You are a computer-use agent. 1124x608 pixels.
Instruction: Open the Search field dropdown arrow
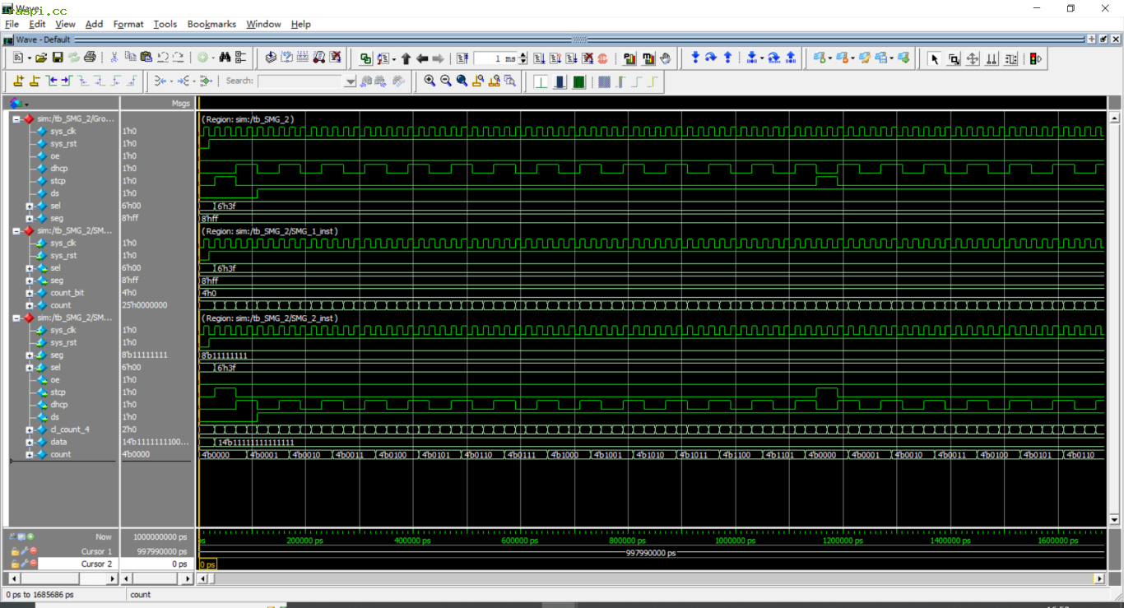[351, 81]
